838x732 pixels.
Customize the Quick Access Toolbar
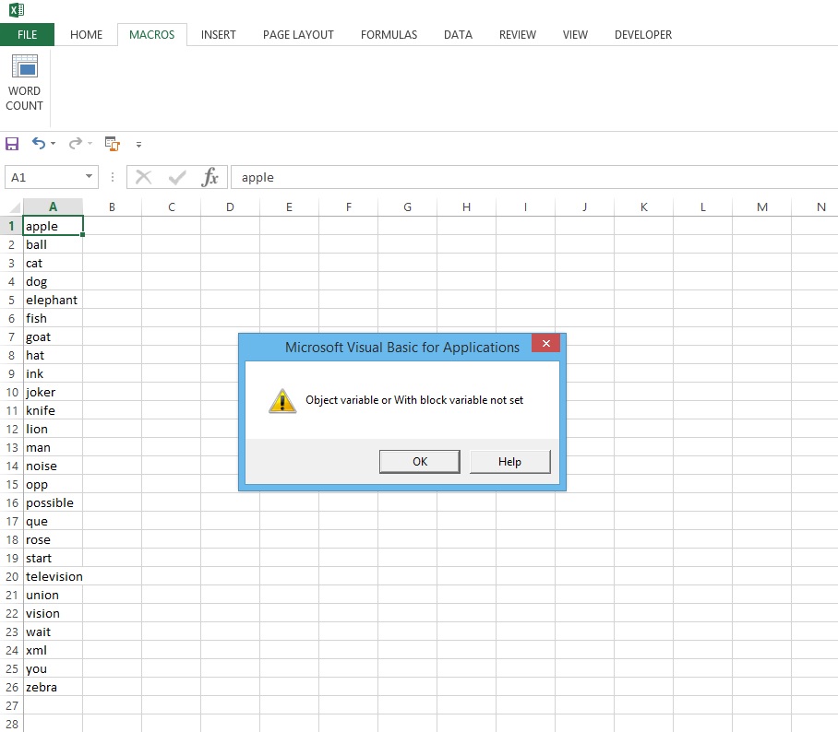tap(139, 144)
